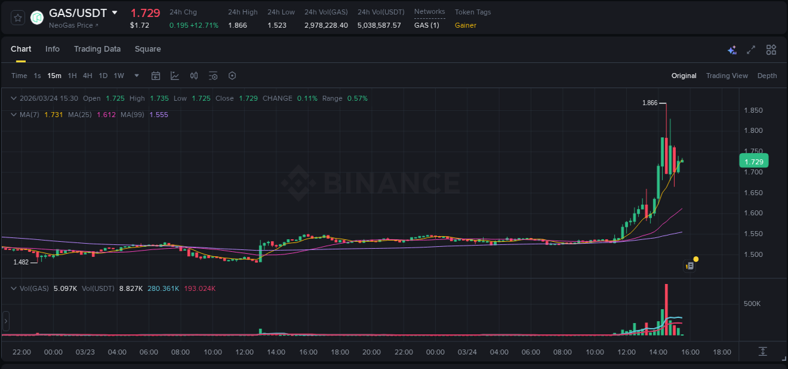
Task: Click the 24h Vol(USDT) value 5,038,587.57
Action: coord(380,25)
